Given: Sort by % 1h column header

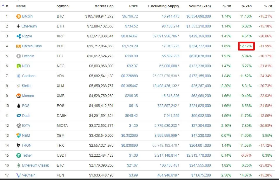Looking at the screenshot, I should pyautogui.click(x=227, y=6).
